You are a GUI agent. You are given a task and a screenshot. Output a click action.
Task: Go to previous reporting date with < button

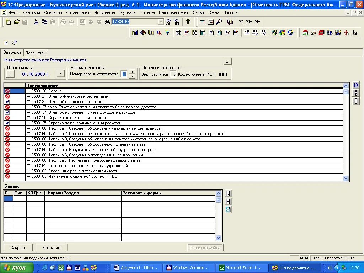10,74
